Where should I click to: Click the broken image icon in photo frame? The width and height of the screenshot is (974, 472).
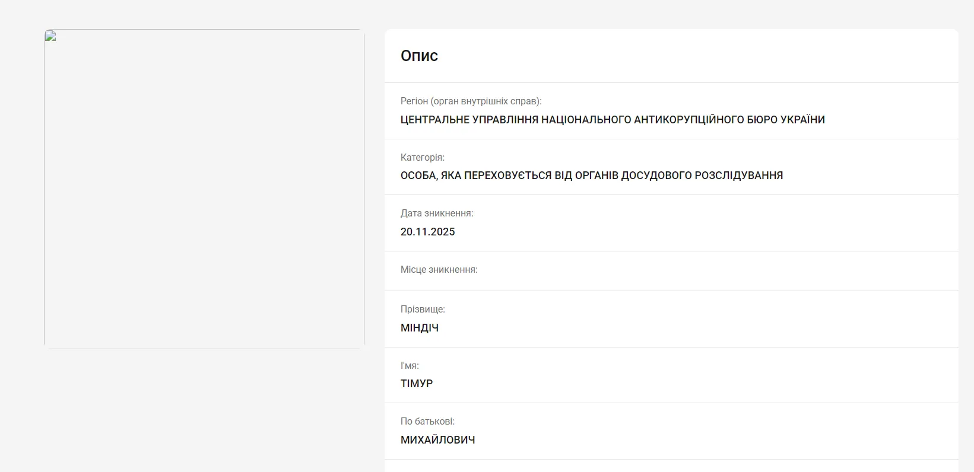click(x=50, y=37)
